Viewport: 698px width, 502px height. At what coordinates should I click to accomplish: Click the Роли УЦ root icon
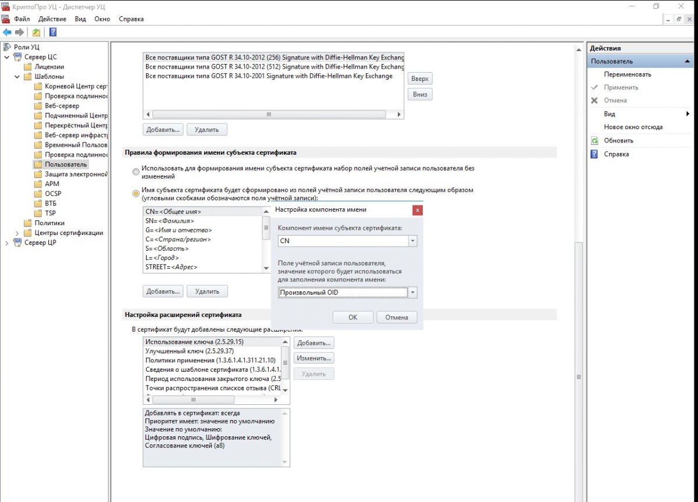pos(7,47)
